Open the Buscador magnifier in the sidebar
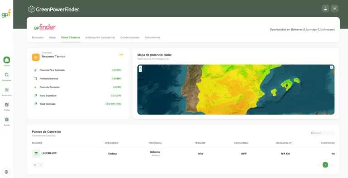The width and height of the screenshot is (348, 178). [x=7, y=75]
